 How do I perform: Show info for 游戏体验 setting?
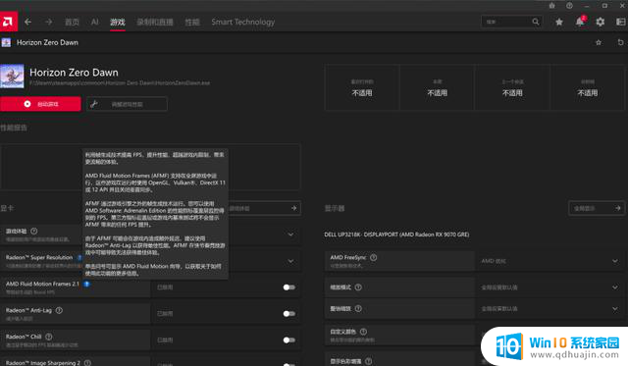(x=34, y=231)
